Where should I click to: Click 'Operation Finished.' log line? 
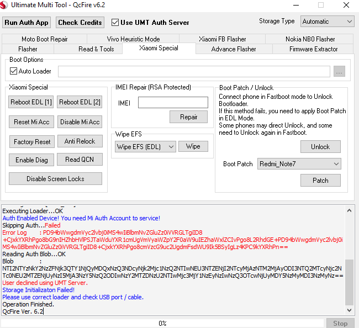pyautogui.click(x=28, y=304)
